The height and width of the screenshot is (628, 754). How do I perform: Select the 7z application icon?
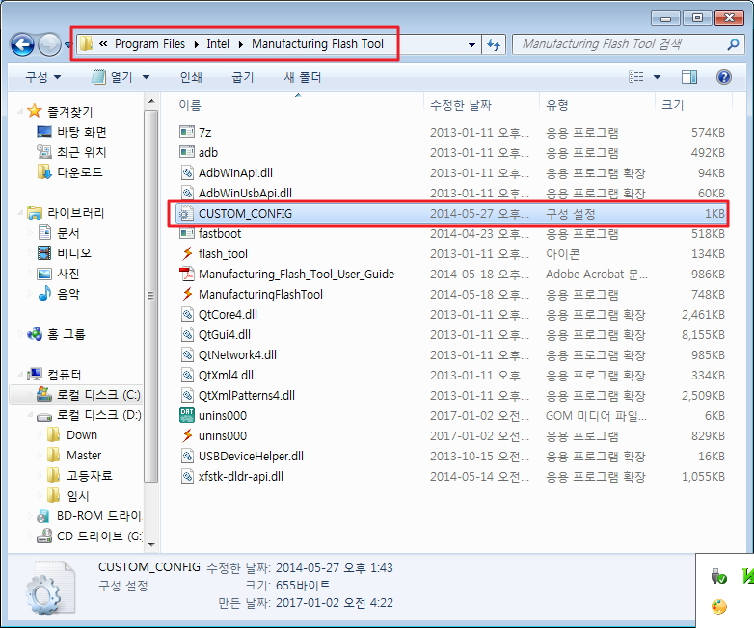(187, 132)
